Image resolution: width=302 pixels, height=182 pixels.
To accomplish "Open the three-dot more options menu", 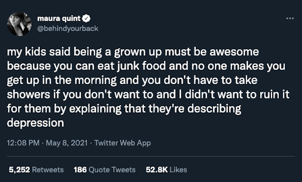I will click(290, 19).
